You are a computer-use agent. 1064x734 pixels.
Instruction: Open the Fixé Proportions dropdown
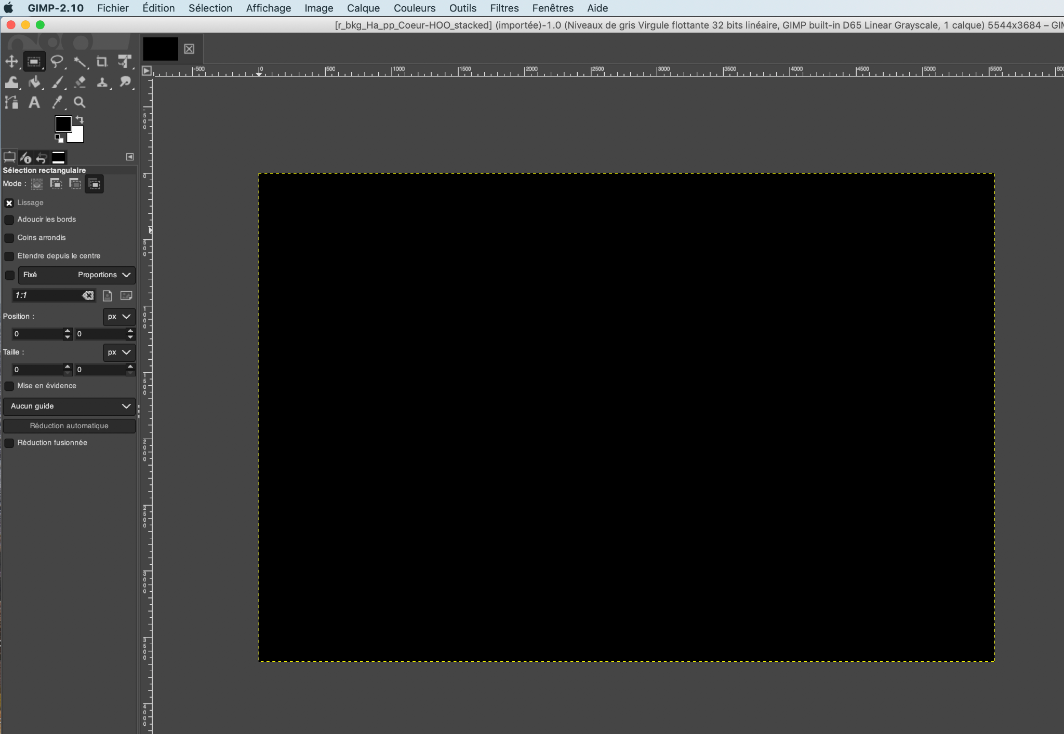pyautogui.click(x=77, y=275)
